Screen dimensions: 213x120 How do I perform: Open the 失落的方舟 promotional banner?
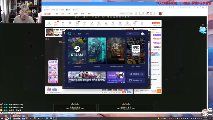pyautogui.click(x=87, y=77)
